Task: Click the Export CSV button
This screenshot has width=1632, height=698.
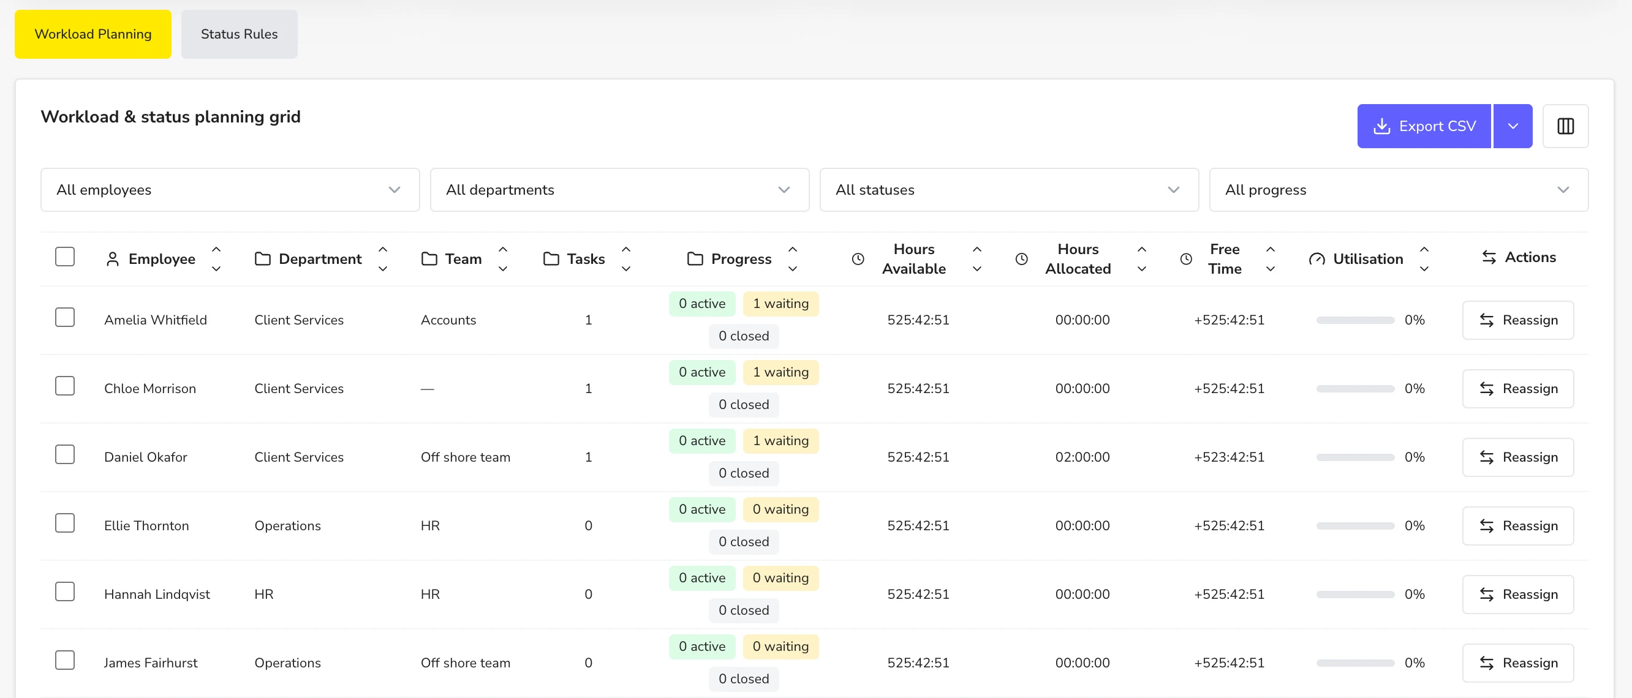Action: (1424, 126)
